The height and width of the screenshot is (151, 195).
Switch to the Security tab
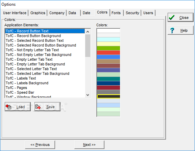pos(132,13)
